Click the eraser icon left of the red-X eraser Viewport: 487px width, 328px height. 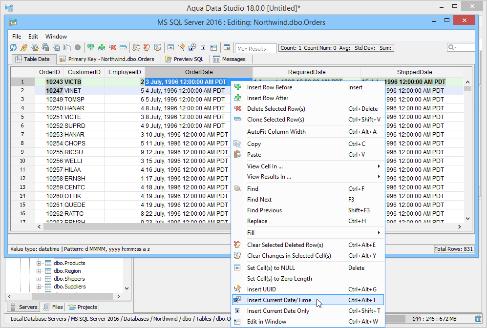[136, 47]
